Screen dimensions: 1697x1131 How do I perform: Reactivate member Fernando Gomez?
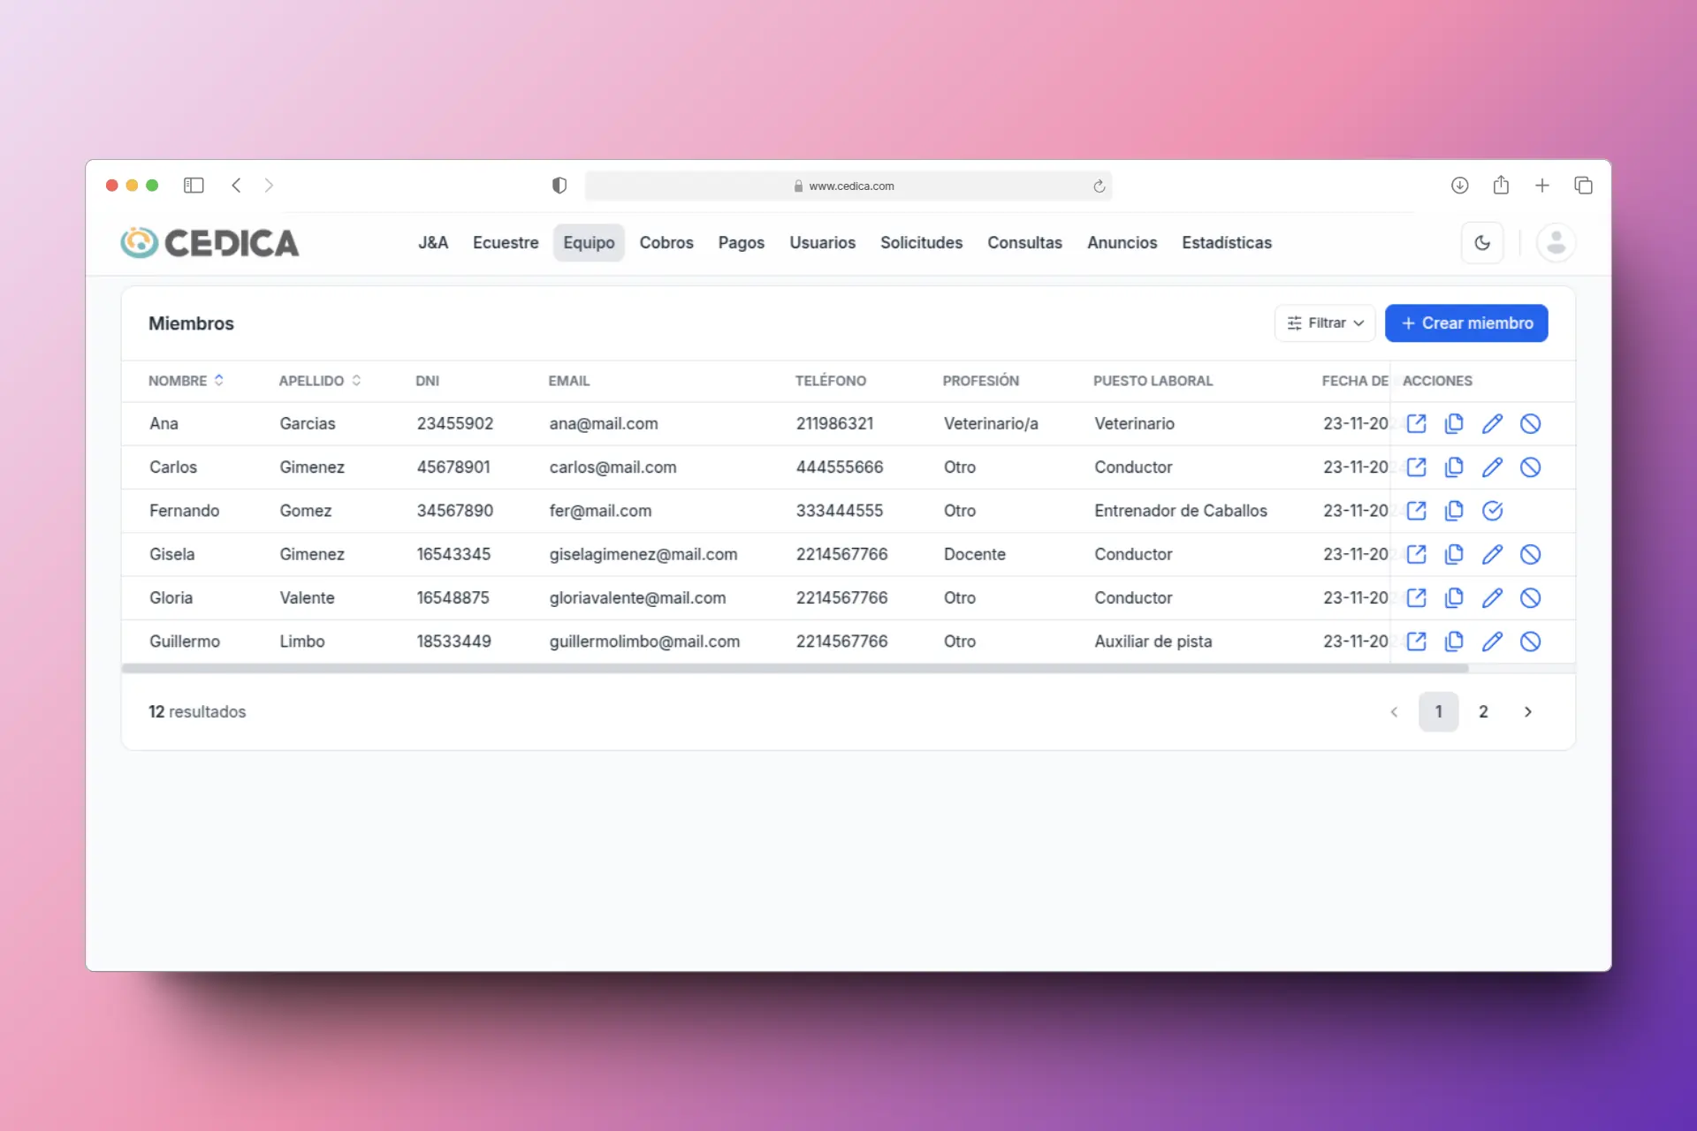[1492, 511]
